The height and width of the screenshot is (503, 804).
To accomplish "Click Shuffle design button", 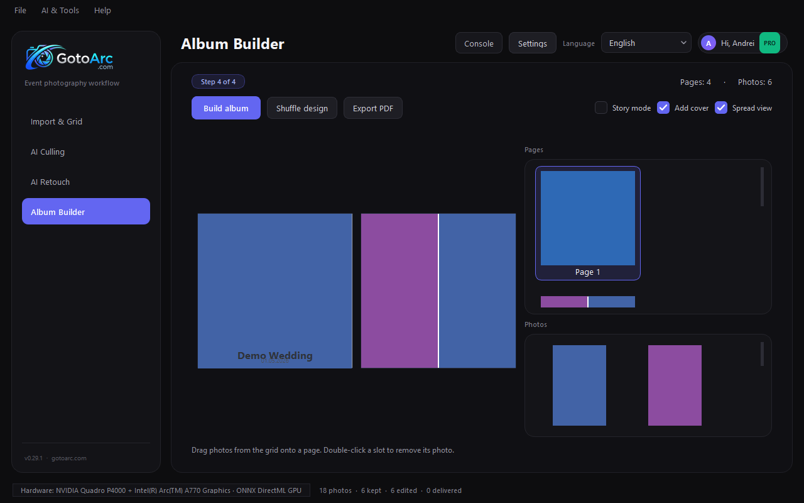I will click(x=302, y=108).
